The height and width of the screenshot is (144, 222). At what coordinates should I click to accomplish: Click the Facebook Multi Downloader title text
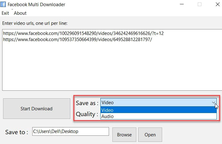[x=37, y=5]
